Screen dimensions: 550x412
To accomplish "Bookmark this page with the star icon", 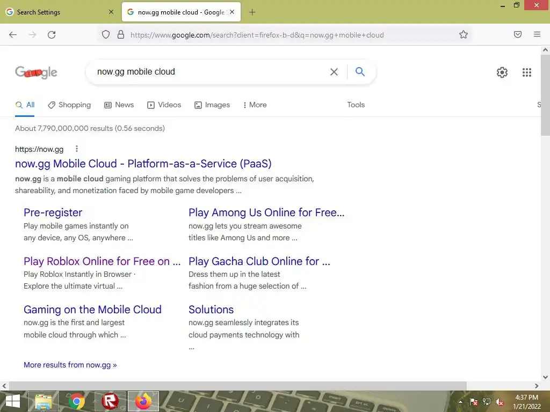I will pyautogui.click(x=464, y=34).
